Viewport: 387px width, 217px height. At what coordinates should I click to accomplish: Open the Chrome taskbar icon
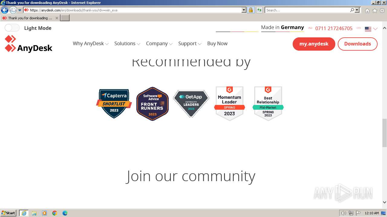click(55, 213)
